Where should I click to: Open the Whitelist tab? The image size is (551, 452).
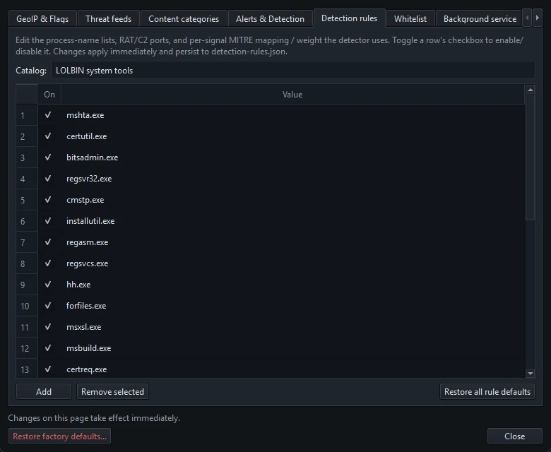point(410,18)
